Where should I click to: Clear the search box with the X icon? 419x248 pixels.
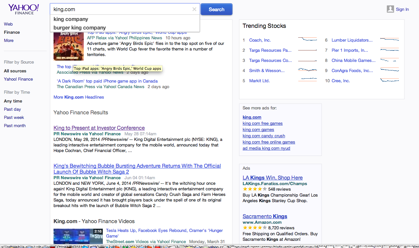pos(194,9)
